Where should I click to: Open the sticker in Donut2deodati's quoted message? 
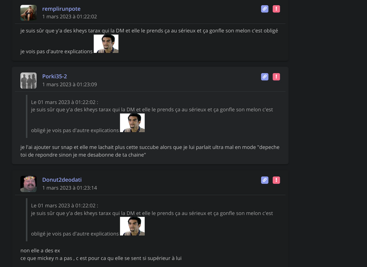point(132,226)
